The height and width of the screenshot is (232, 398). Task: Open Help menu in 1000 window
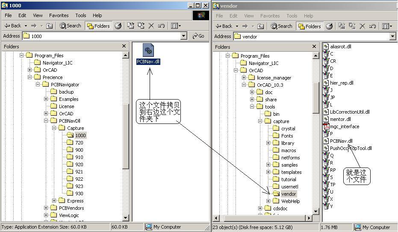pos(97,15)
